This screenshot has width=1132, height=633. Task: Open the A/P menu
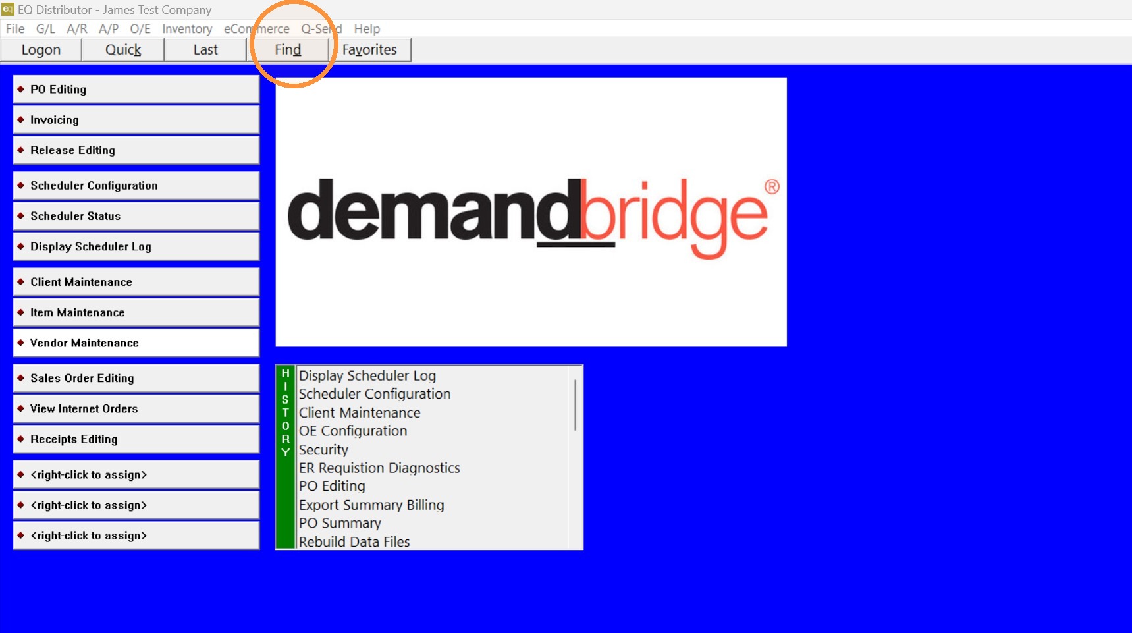coord(109,29)
